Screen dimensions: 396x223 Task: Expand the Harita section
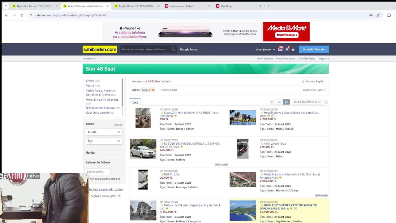pos(90,153)
